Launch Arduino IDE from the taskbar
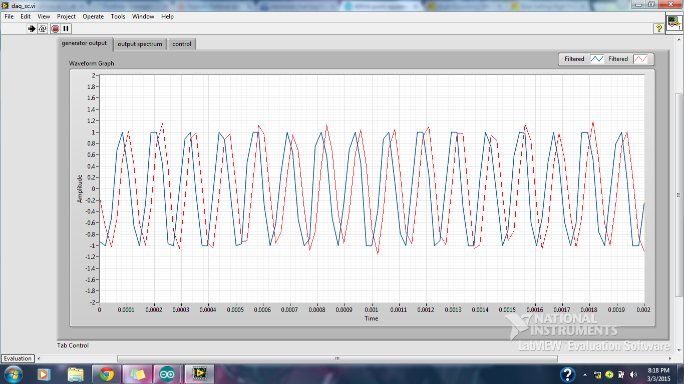This screenshot has width=684, height=384. click(167, 374)
